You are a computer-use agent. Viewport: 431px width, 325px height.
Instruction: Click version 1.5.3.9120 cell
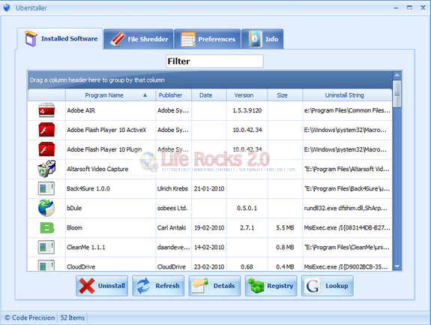click(247, 110)
